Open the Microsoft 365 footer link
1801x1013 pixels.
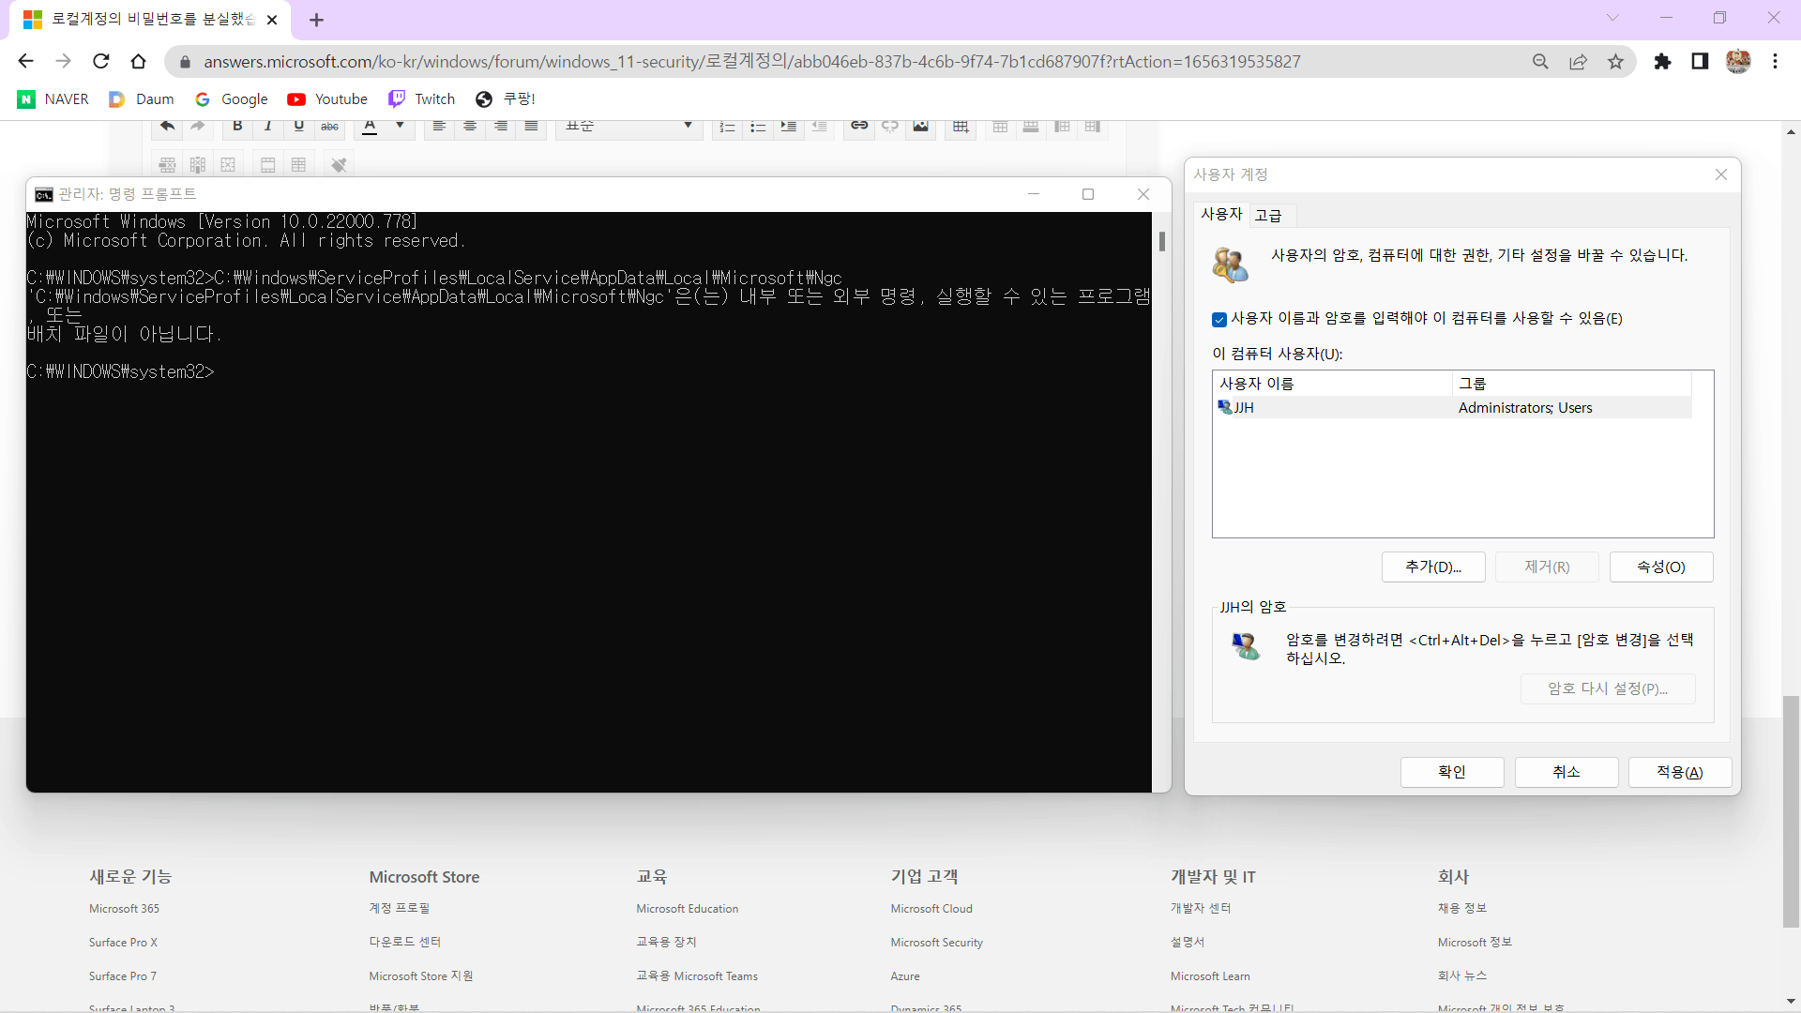124,909
